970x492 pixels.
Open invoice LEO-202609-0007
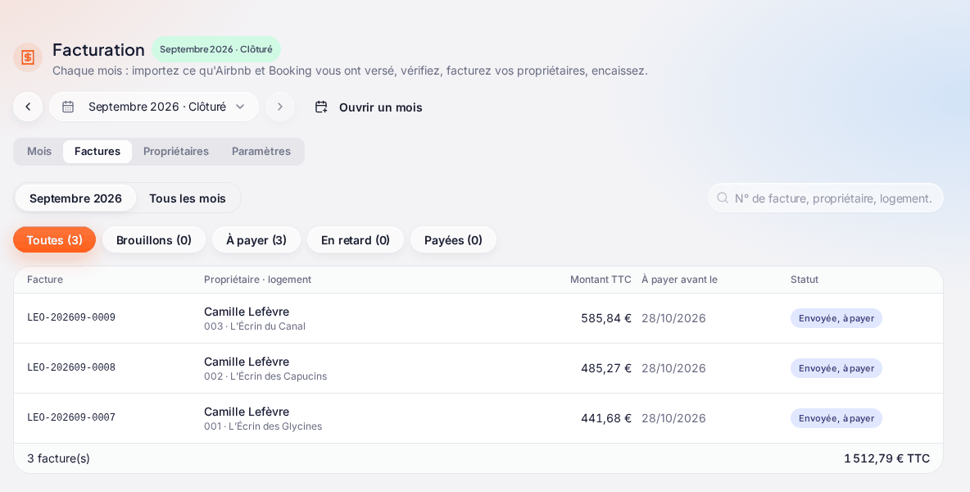71,418
